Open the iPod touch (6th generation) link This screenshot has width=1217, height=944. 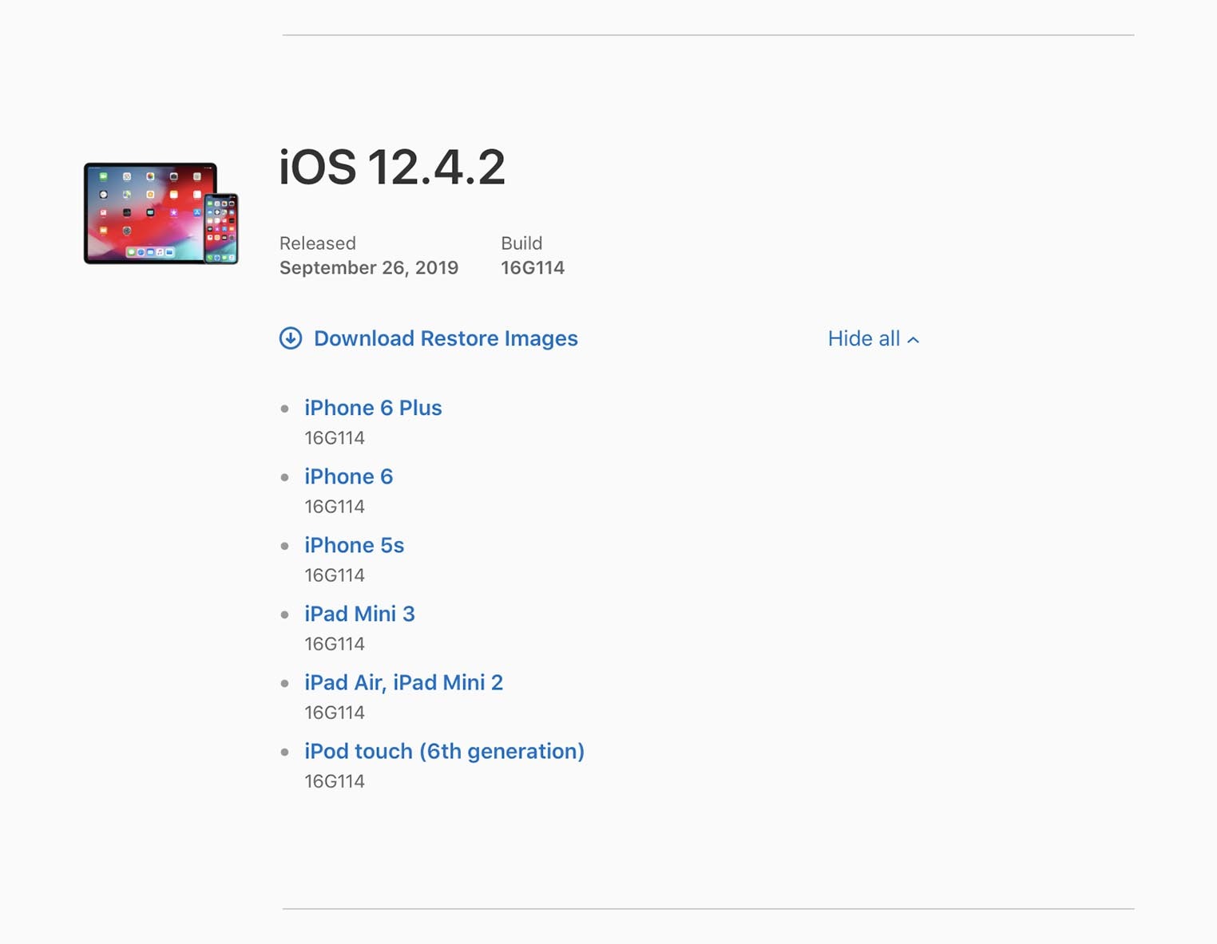point(444,752)
